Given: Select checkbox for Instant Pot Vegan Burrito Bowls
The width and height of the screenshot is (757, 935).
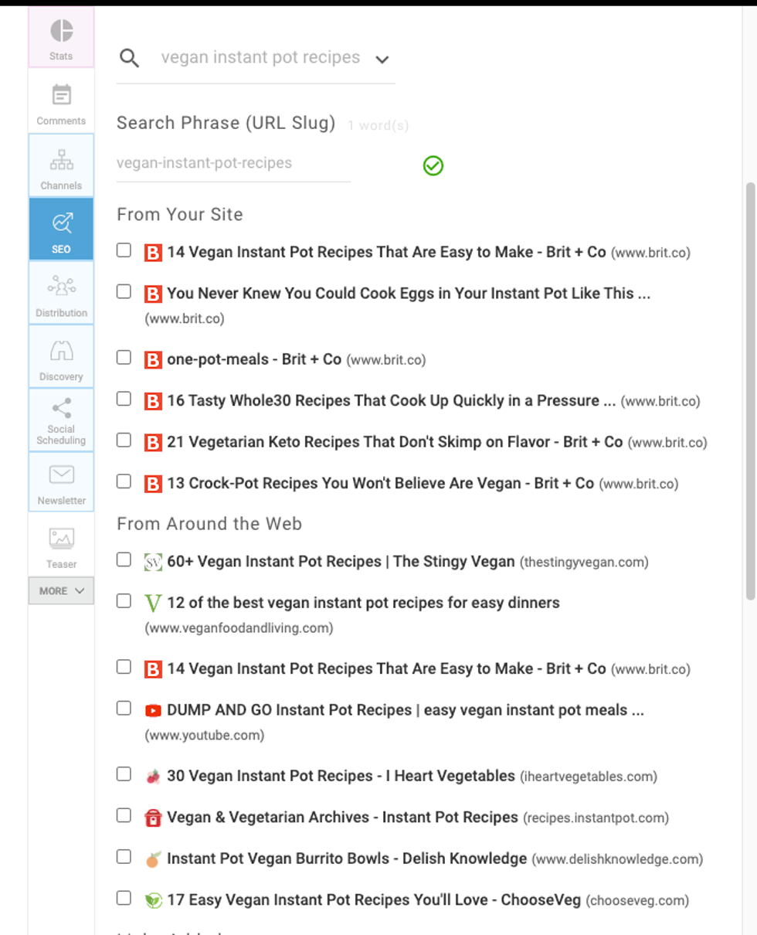Looking at the screenshot, I should (x=124, y=857).
